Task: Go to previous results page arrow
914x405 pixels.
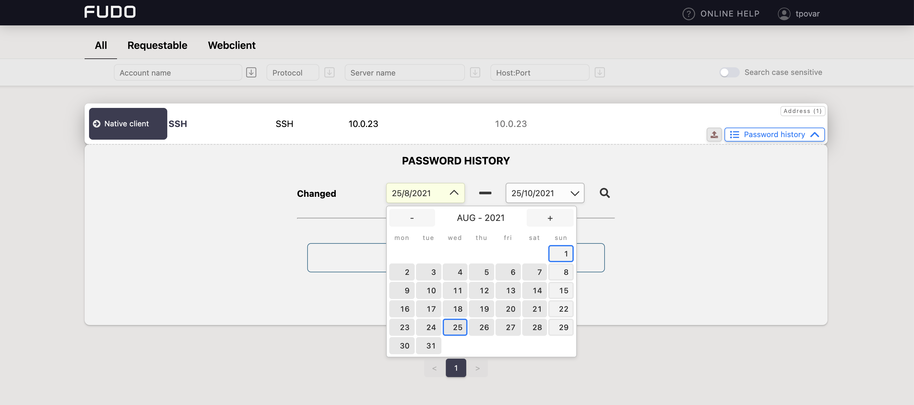Action: [x=434, y=368]
